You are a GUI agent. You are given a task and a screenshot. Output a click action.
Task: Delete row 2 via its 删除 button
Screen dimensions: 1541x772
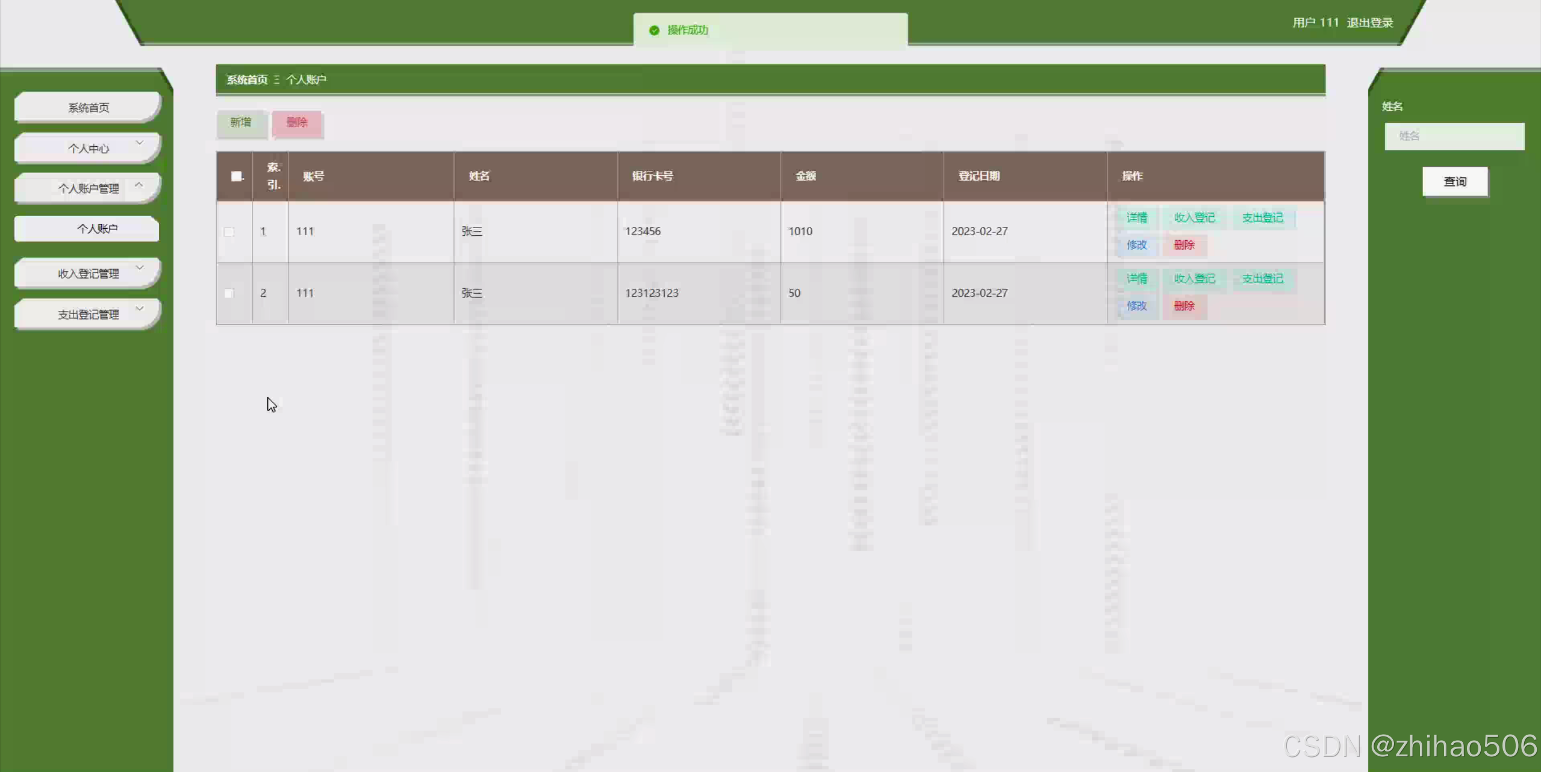tap(1184, 306)
